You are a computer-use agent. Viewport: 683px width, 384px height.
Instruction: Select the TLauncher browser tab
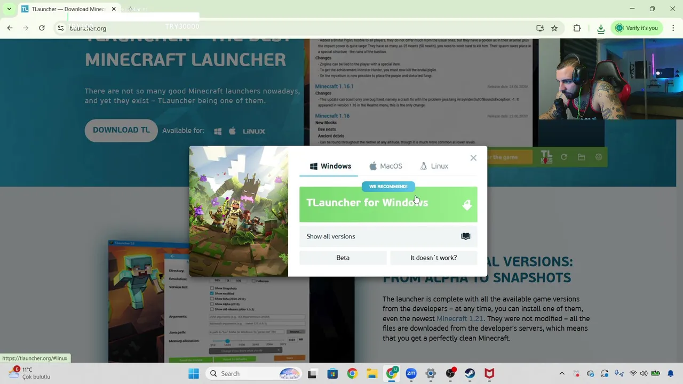tap(68, 9)
